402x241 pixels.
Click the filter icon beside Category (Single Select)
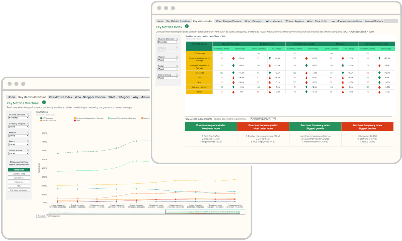(28, 124)
